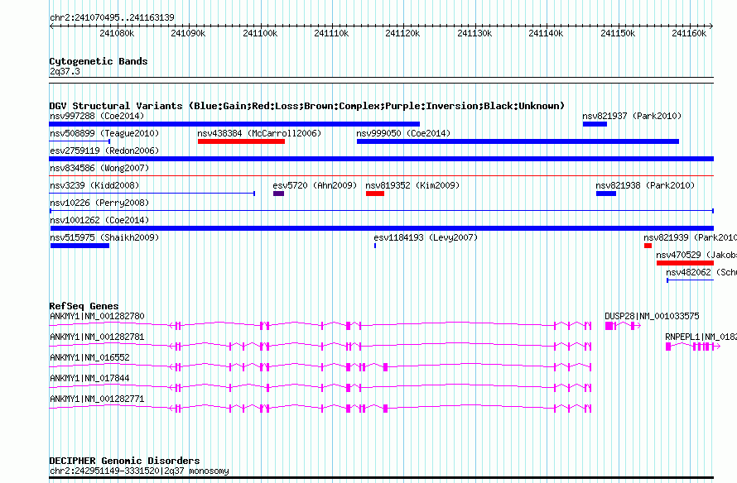This screenshot has width=737, height=483.
Task: Click the 241110k ruler position label
Action: (x=331, y=33)
